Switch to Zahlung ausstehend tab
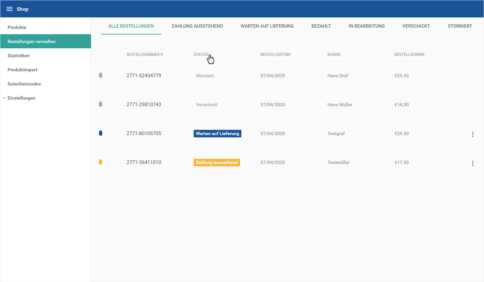 tap(197, 26)
